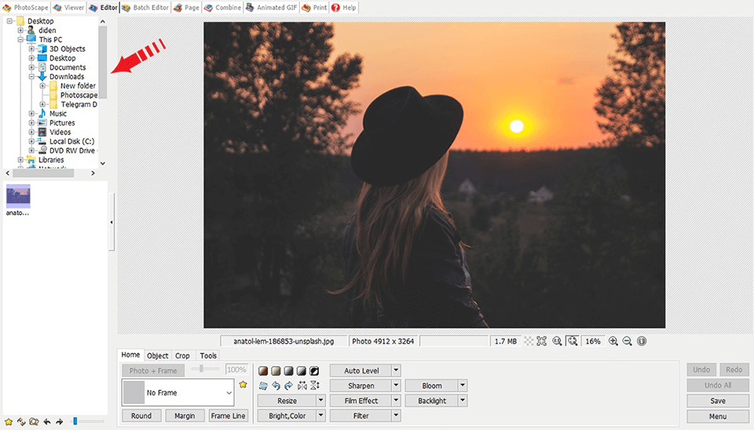Screen dimensions: 754x430
Task: Switch to the Tools tab
Action: 208,355
